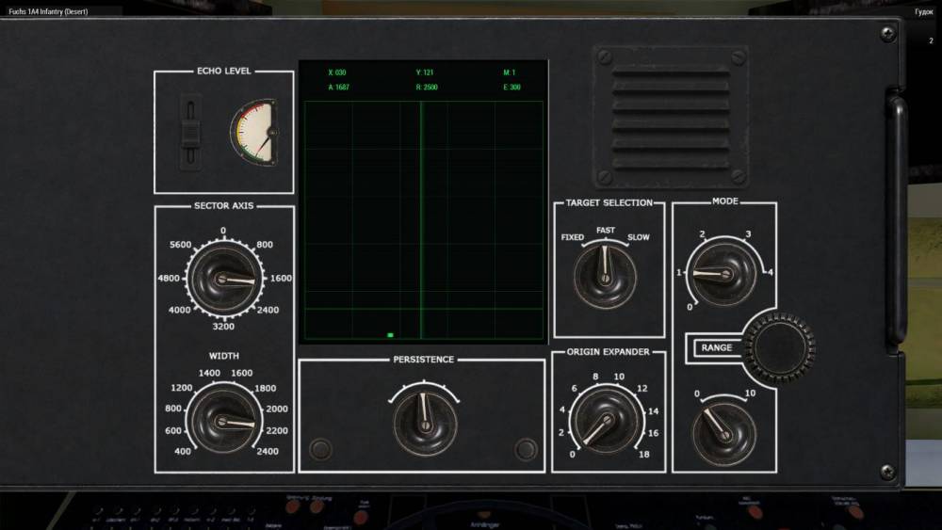Click the R: 2500 readout

tap(427, 88)
